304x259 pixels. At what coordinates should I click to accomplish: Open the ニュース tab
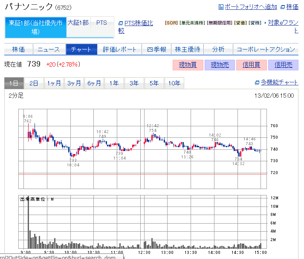(x=49, y=49)
